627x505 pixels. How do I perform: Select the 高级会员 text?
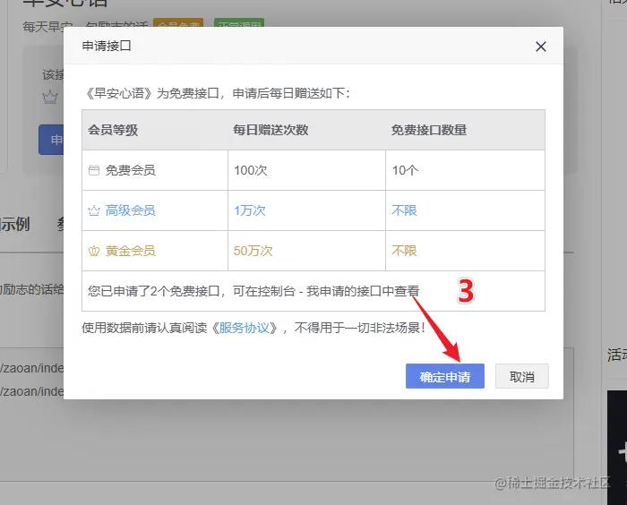coord(131,210)
